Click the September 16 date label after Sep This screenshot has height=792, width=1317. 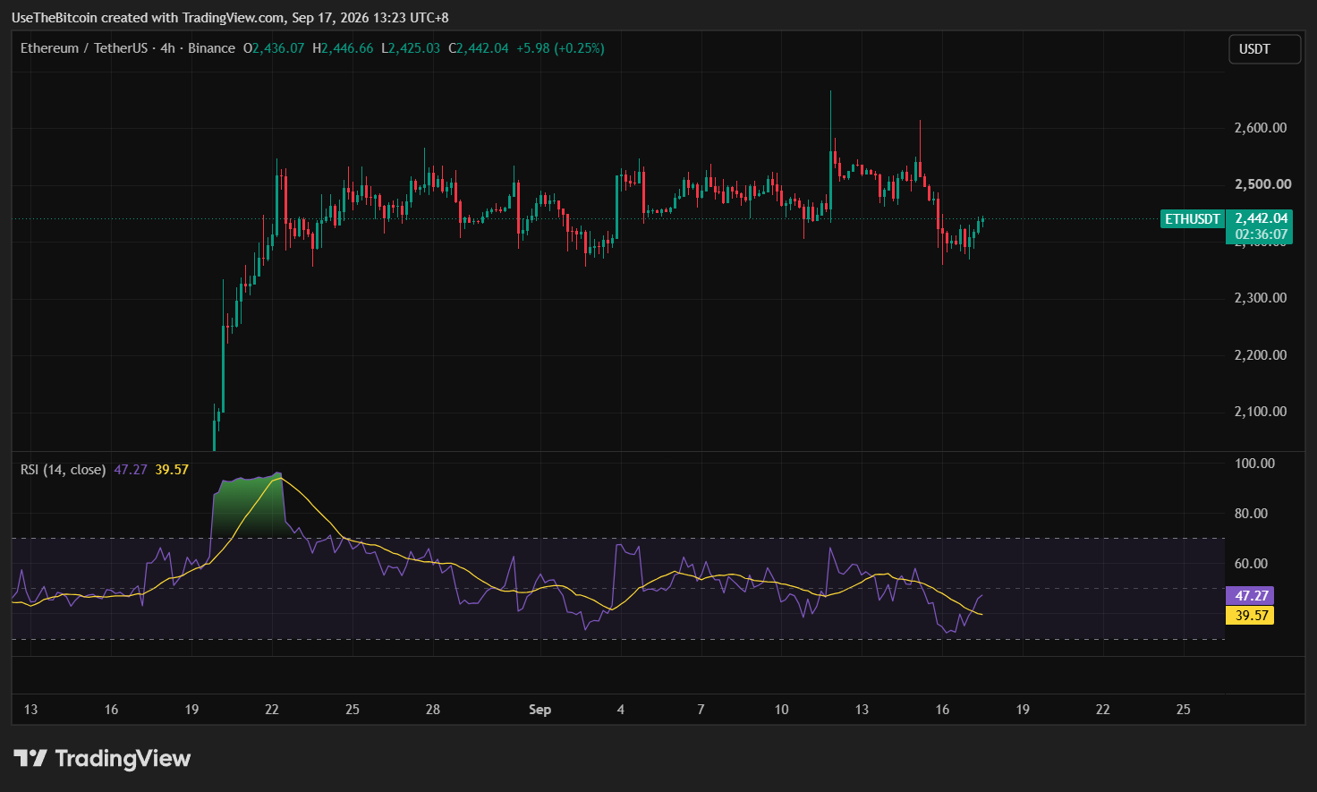coord(942,710)
